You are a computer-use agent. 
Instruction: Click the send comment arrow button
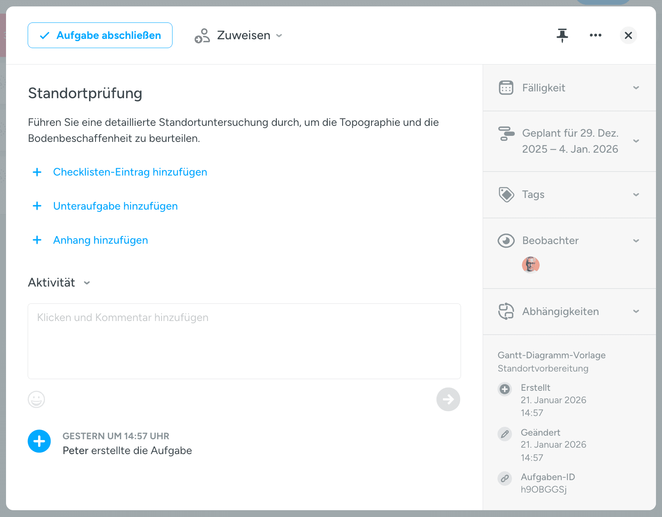[448, 399]
